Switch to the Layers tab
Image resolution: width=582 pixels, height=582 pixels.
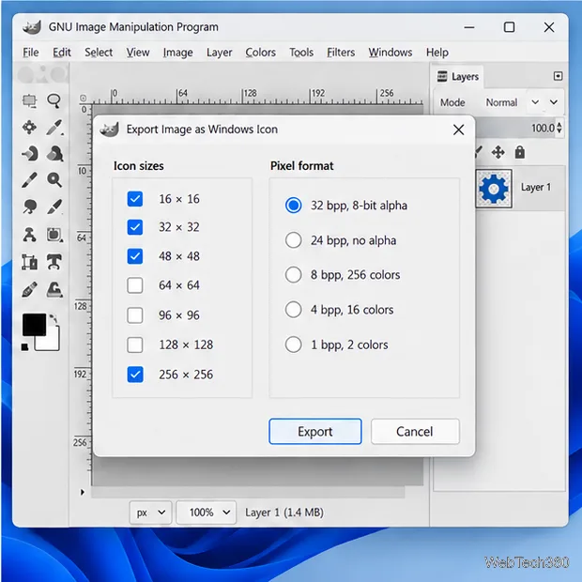pyautogui.click(x=458, y=76)
